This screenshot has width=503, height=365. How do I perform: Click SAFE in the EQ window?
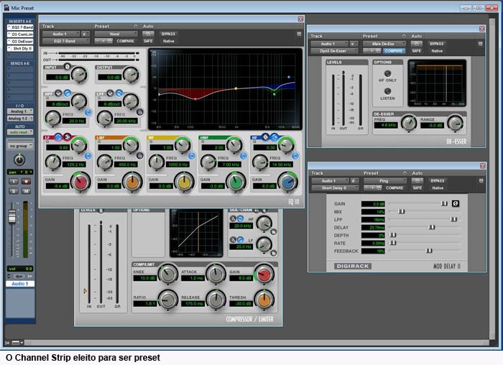click(148, 41)
